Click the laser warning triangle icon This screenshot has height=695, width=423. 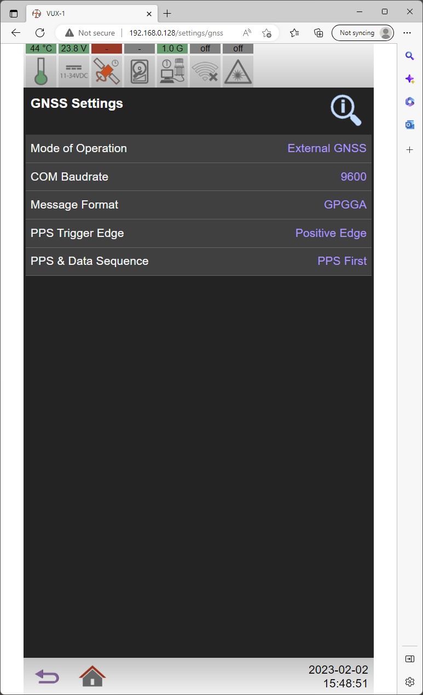point(238,71)
